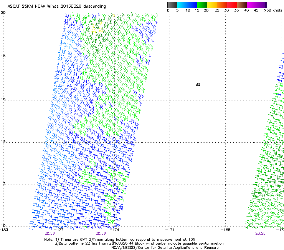Pick the brown 35-40 knot legend segment
This screenshot has width=284, height=250.
click(242, 5)
